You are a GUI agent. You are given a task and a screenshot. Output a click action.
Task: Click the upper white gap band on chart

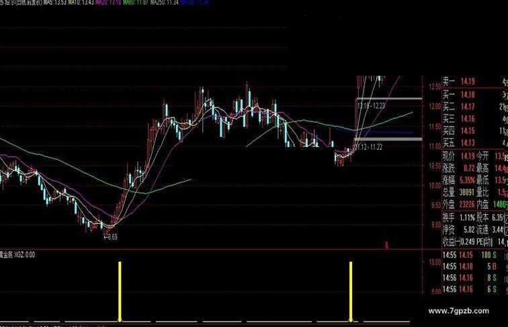pyautogui.click(x=389, y=99)
